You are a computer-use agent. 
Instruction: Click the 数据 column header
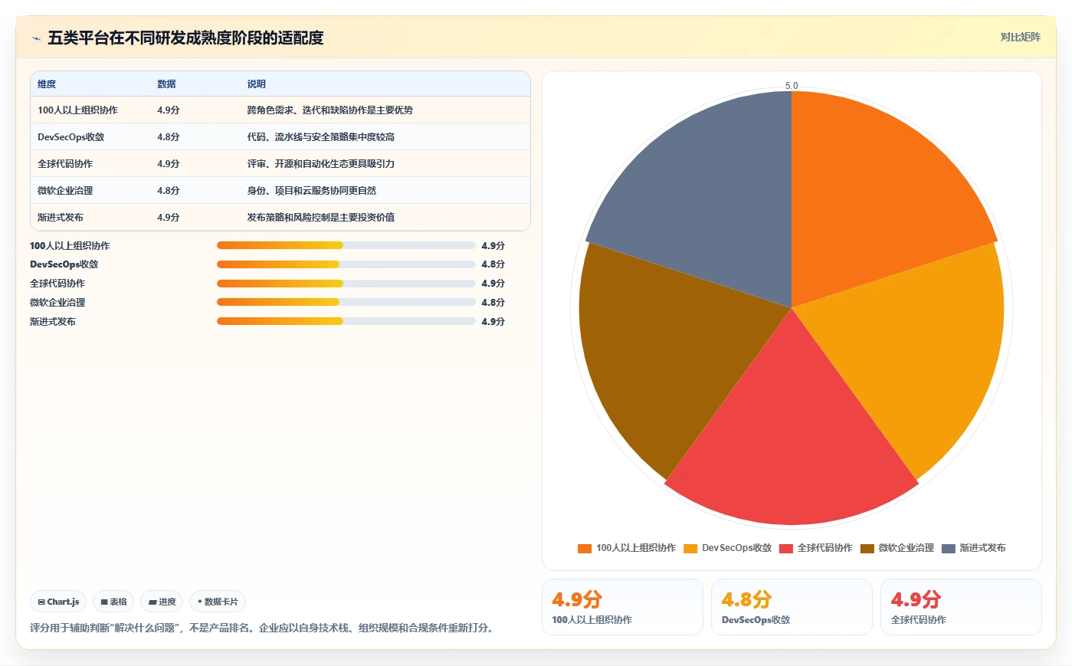(166, 84)
